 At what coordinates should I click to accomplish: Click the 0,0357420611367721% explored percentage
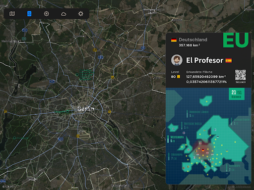[206, 82]
